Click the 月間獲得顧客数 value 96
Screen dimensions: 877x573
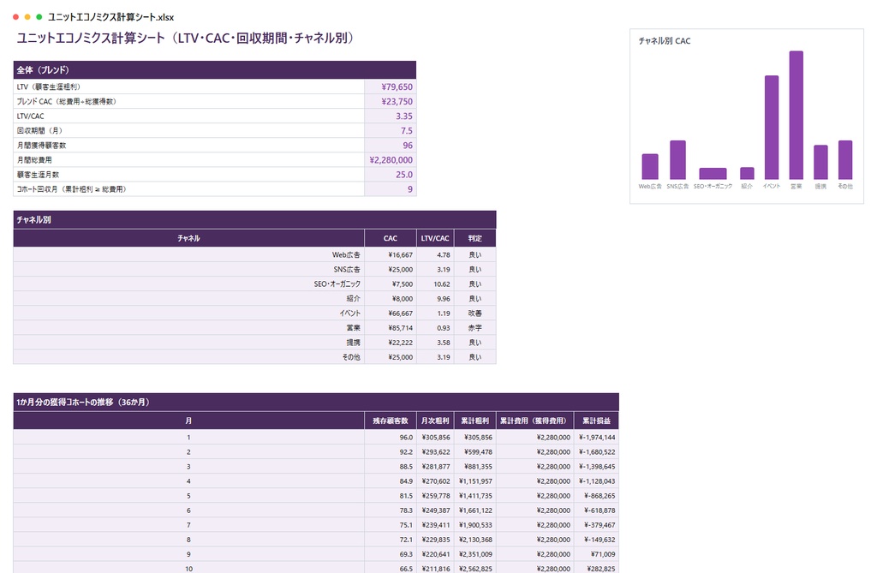click(x=391, y=145)
